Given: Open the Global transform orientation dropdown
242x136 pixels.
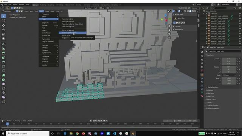Looking at the screenshot, I should click(89, 8).
